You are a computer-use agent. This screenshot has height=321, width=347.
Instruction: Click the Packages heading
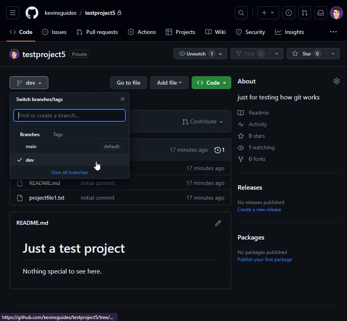point(251,238)
